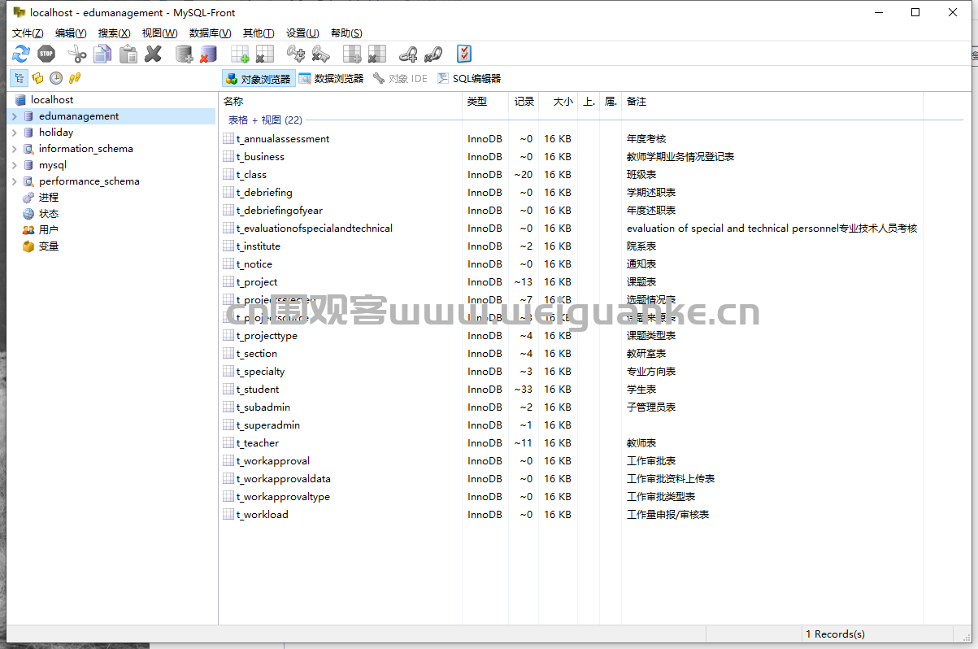The width and height of the screenshot is (978, 649).
Task: Toggle the yellow folders bookmarks icon
Action: click(x=37, y=78)
